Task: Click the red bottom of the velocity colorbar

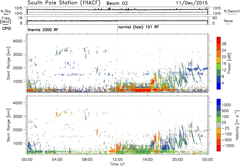Action: [219, 148]
